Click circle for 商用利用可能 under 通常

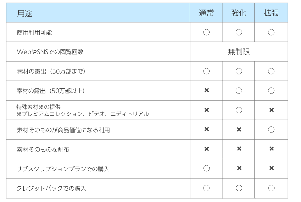click(x=206, y=32)
